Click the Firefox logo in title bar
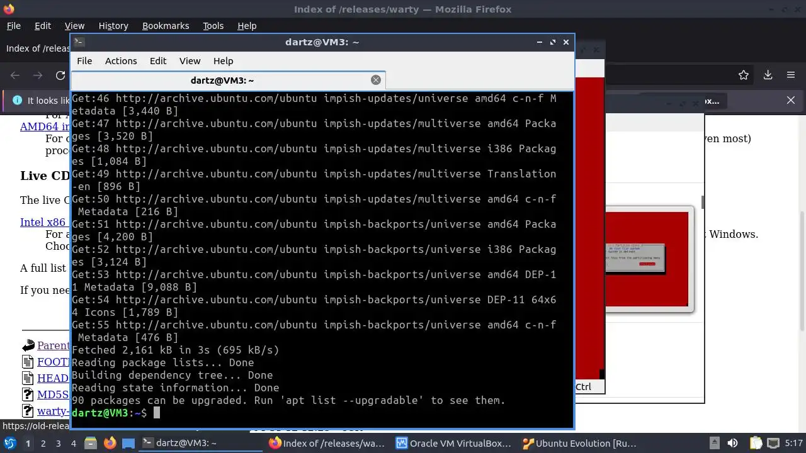Image resolution: width=806 pixels, height=453 pixels. point(8,9)
